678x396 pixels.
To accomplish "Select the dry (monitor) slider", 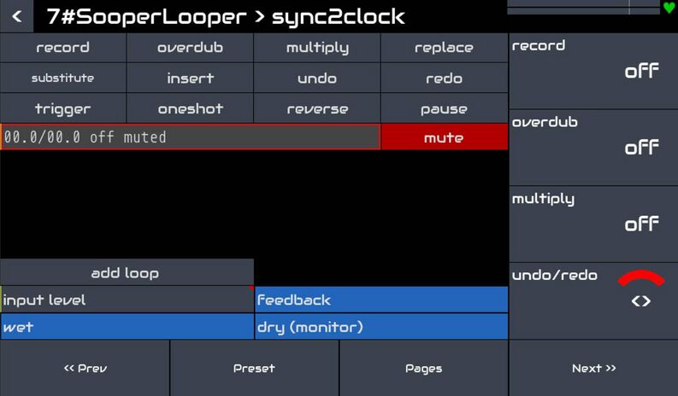I will click(x=381, y=327).
